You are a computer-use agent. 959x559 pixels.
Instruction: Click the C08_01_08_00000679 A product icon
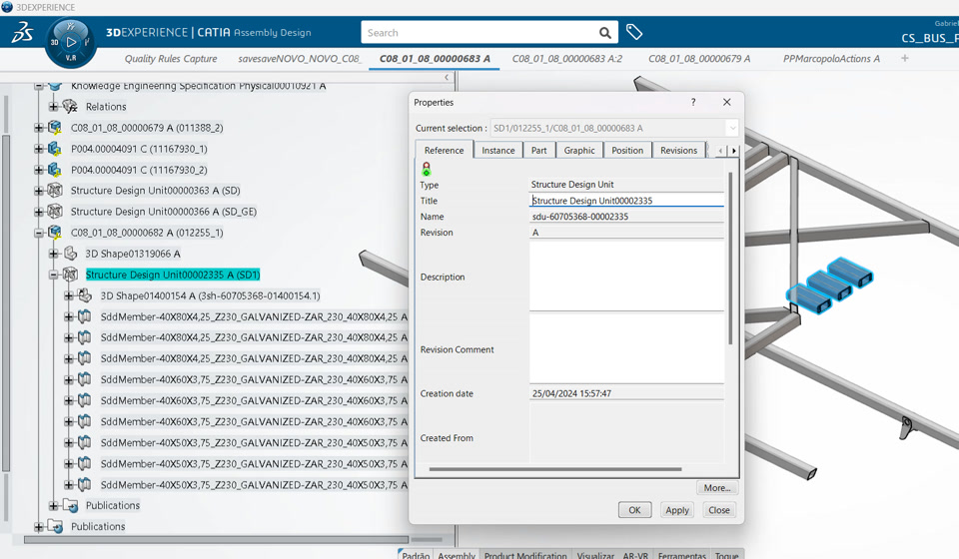[55, 128]
